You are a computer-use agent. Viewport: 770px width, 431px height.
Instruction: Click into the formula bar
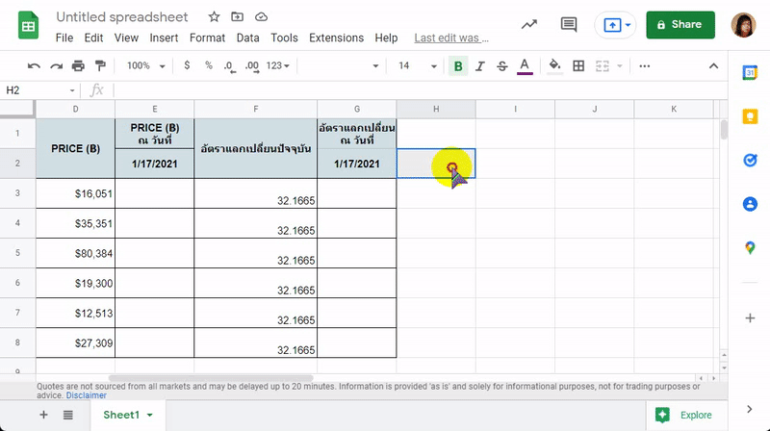(420, 90)
